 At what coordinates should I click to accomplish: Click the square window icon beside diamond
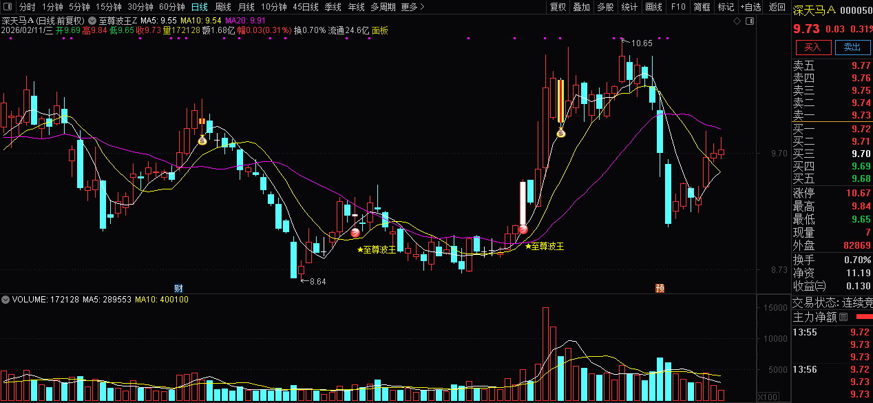tap(750, 21)
